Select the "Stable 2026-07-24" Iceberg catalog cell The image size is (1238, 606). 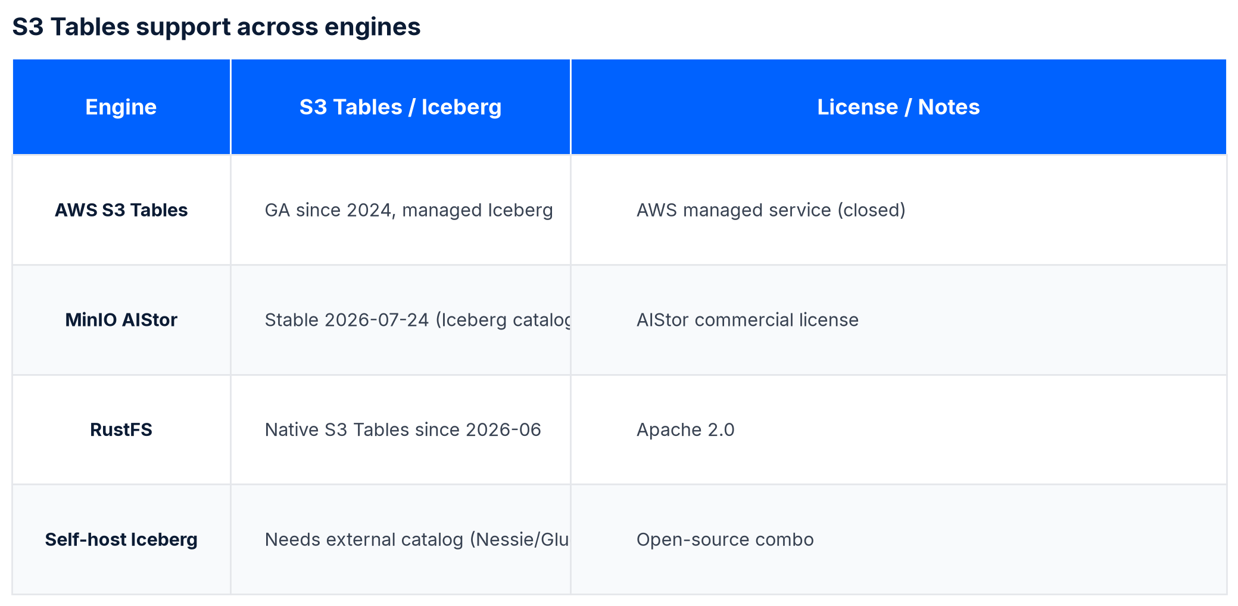pos(400,320)
